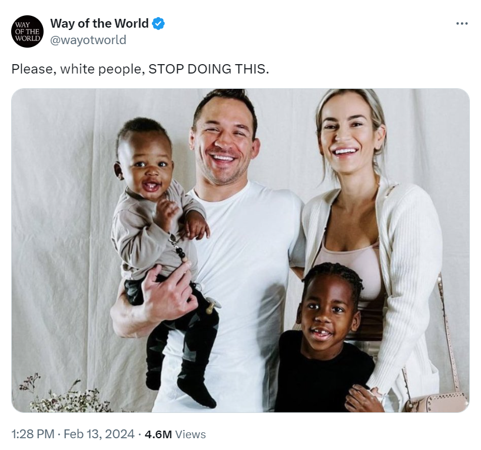This screenshot has height=450, width=481.
Task: Open the @wayotworld handle link
Action: point(88,40)
